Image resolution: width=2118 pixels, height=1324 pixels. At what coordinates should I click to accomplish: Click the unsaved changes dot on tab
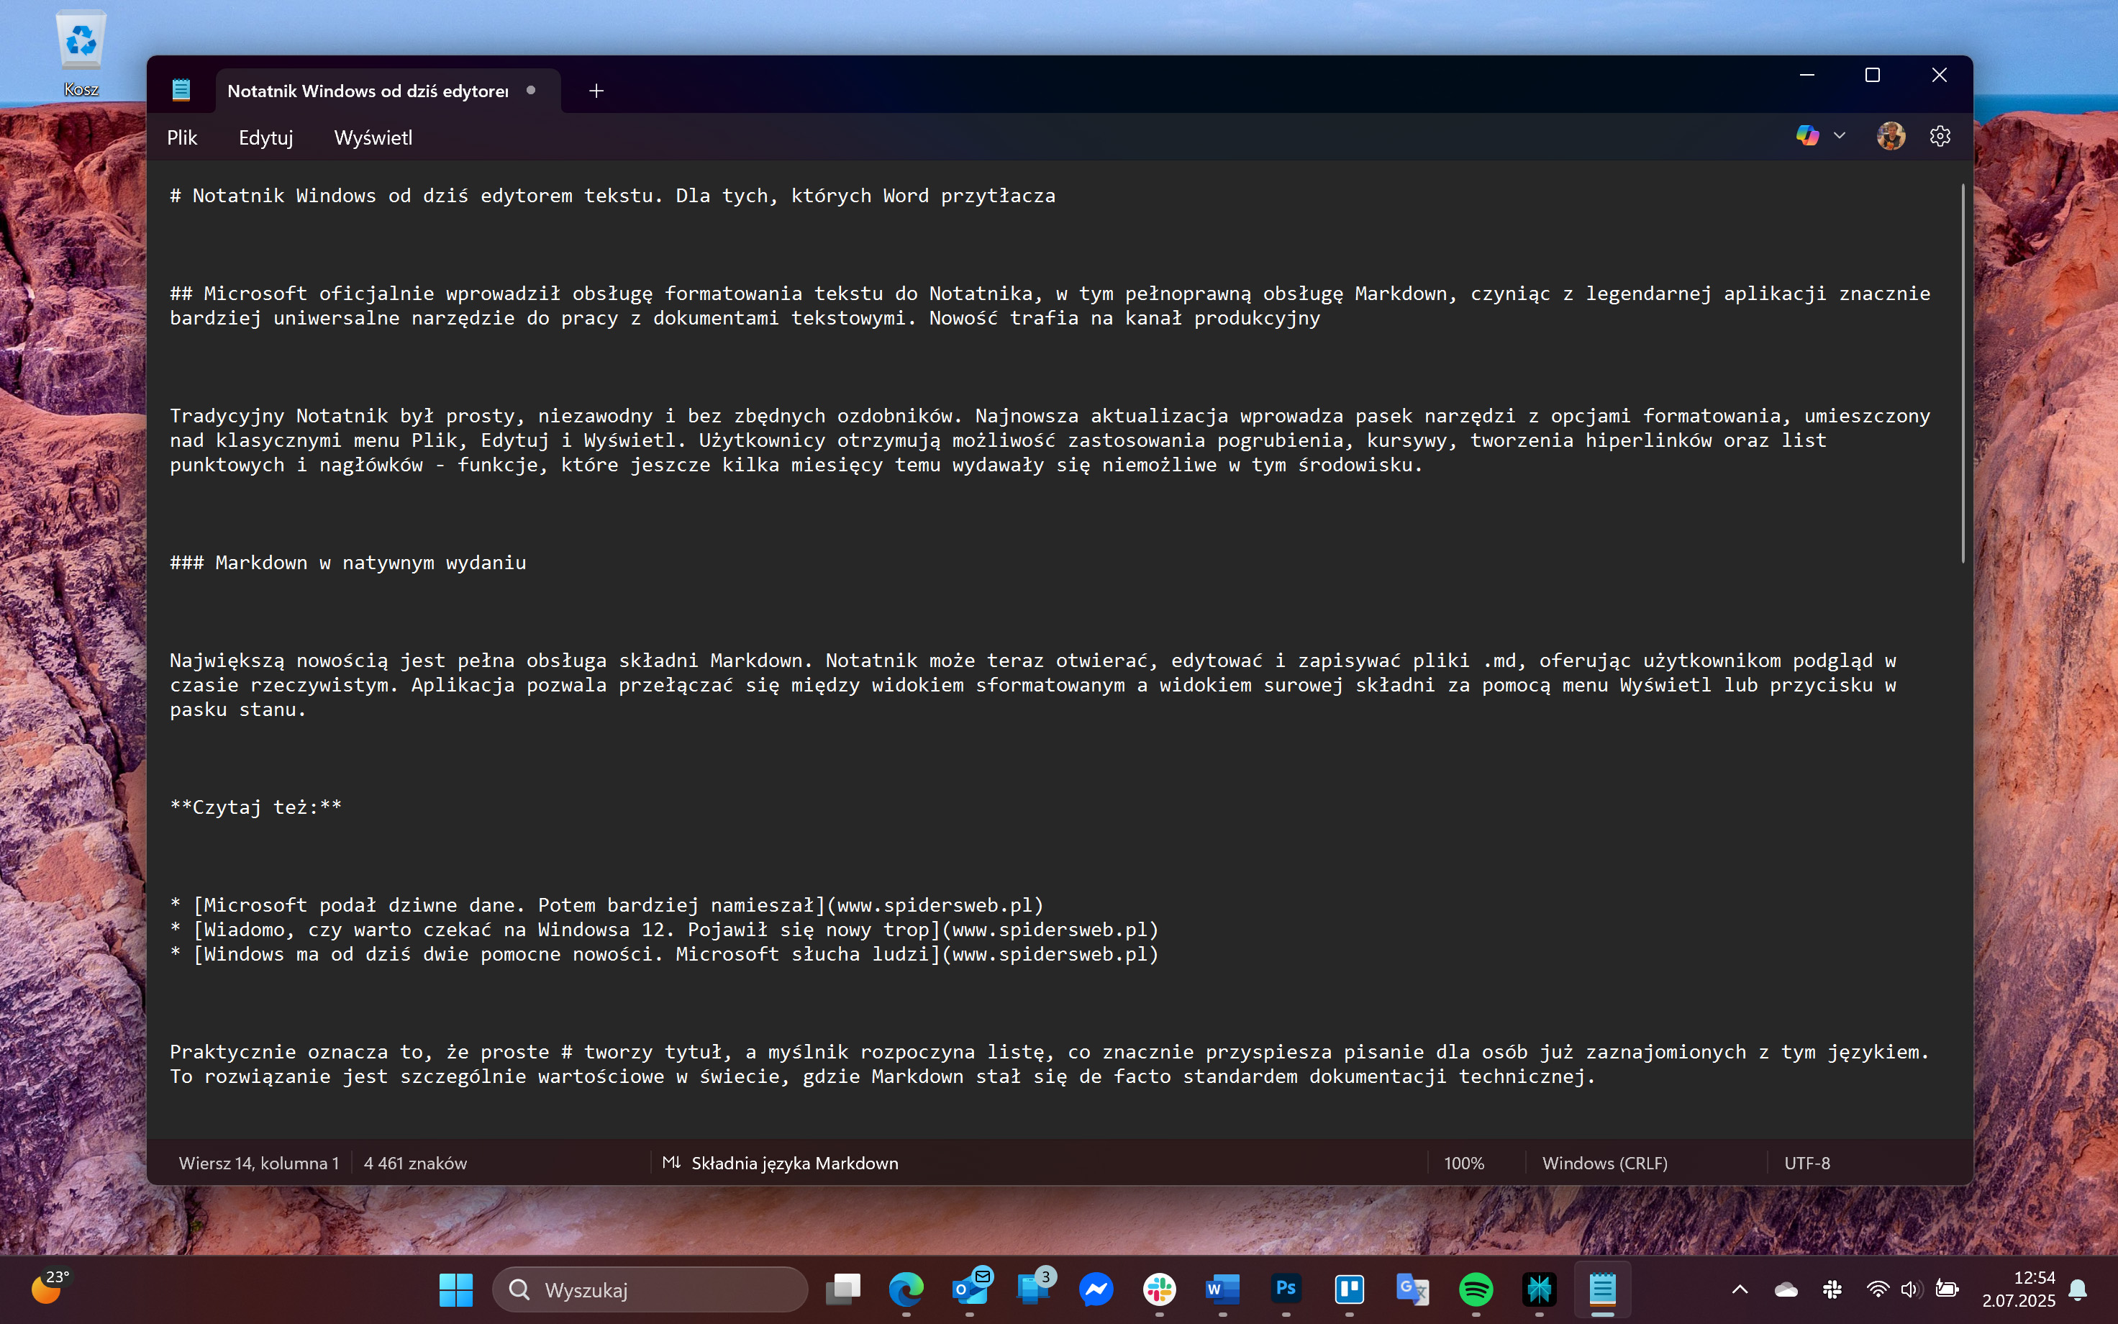point(530,90)
